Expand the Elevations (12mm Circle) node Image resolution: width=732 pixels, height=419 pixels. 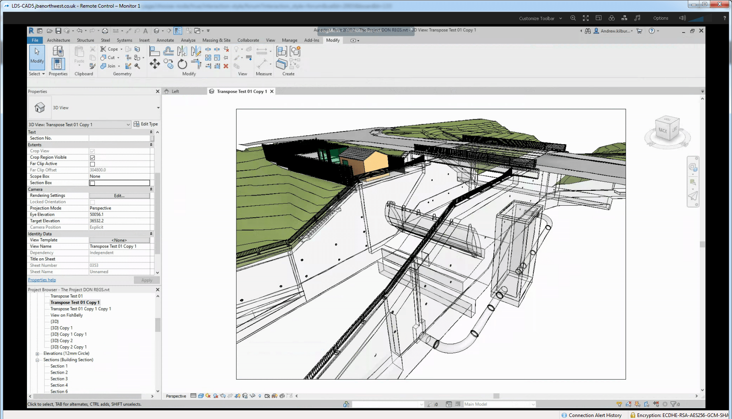(x=37, y=354)
